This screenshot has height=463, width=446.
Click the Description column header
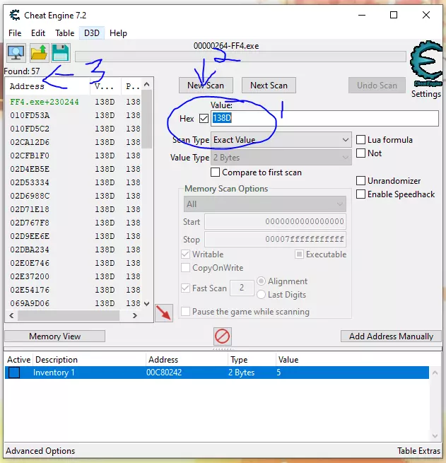click(90, 360)
